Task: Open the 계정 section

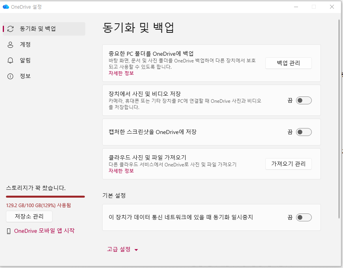Action: (x=44, y=45)
